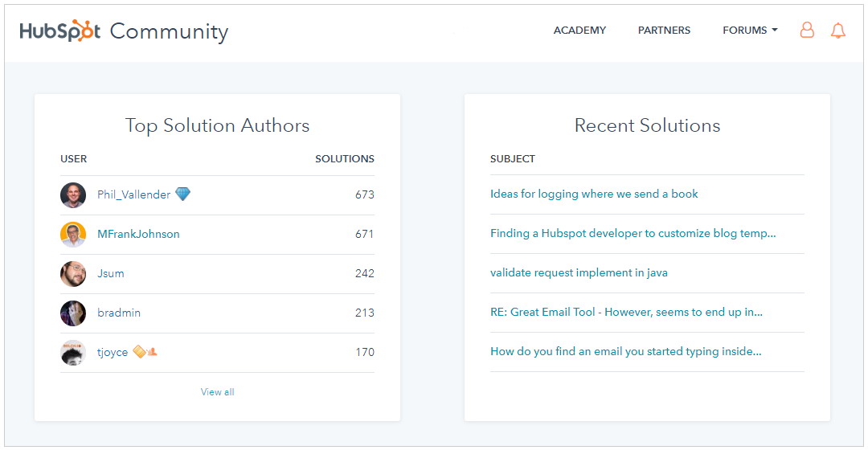View all top solution authors
The width and height of the screenshot is (868, 450).
click(218, 392)
